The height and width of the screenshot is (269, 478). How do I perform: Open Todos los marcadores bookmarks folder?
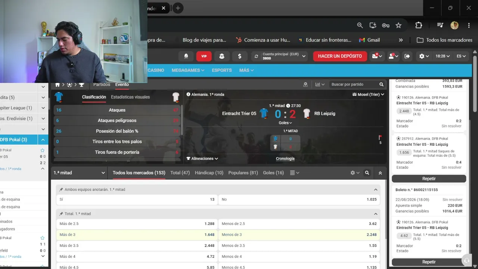444,40
